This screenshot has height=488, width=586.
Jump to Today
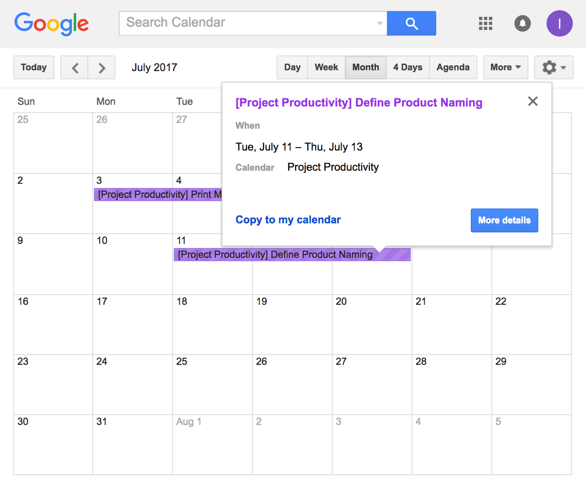[x=34, y=68]
